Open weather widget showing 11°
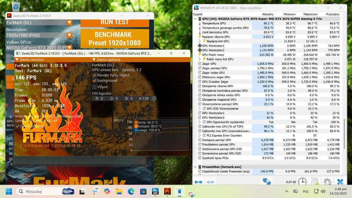Viewport: 352px width, 198px height. (x=95, y=191)
